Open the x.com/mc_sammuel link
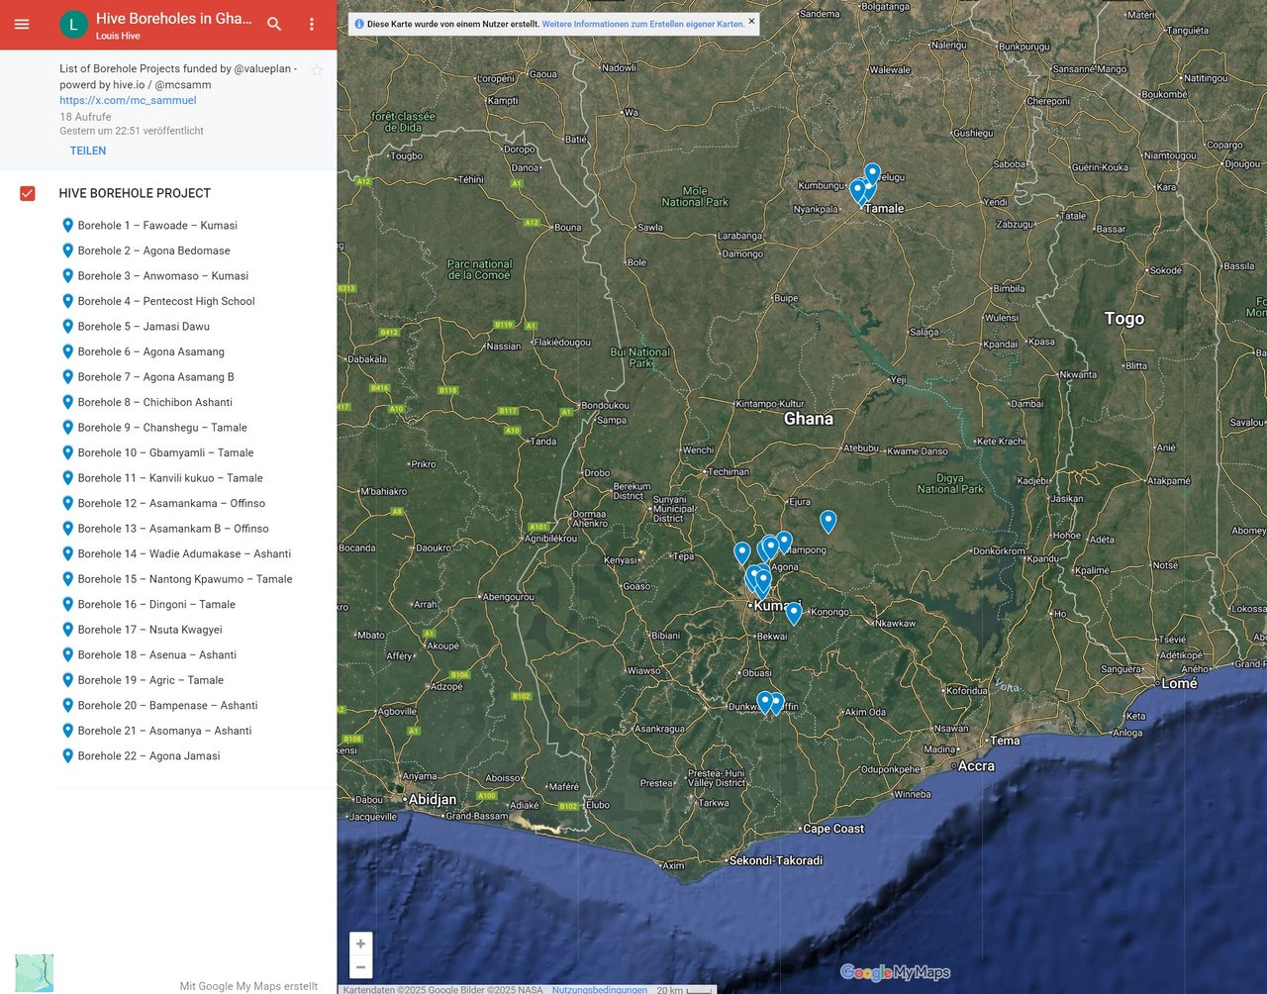 (x=128, y=100)
